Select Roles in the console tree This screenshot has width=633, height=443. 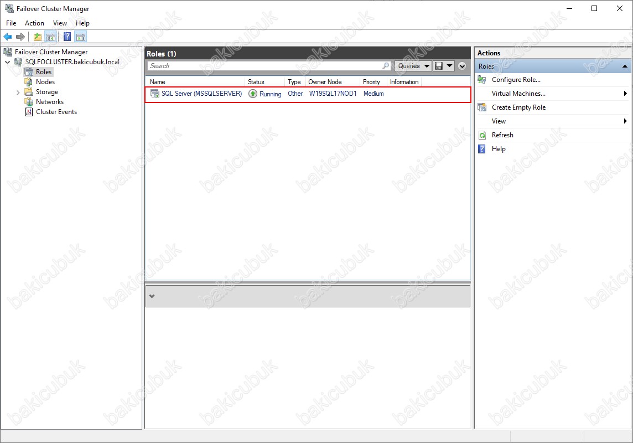[x=44, y=72]
